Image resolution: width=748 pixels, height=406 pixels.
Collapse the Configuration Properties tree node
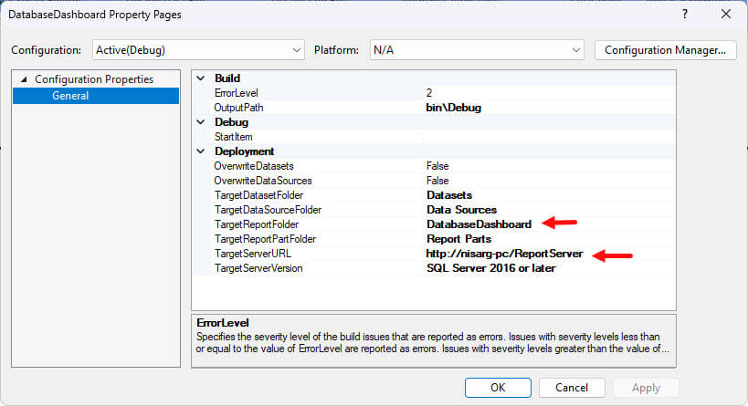(x=24, y=79)
